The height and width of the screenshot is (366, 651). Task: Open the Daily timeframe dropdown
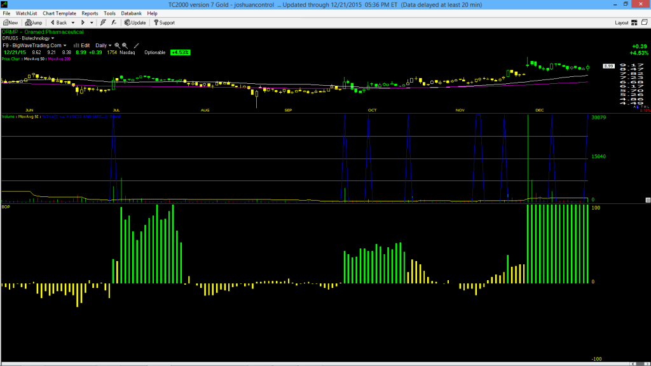point(104,46)
